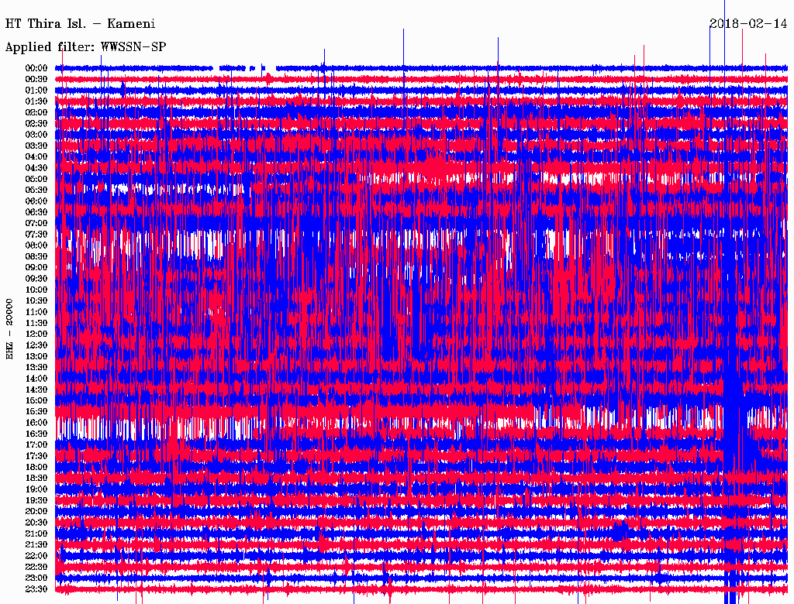Click the 00:00 time label

tap(36, 68)
